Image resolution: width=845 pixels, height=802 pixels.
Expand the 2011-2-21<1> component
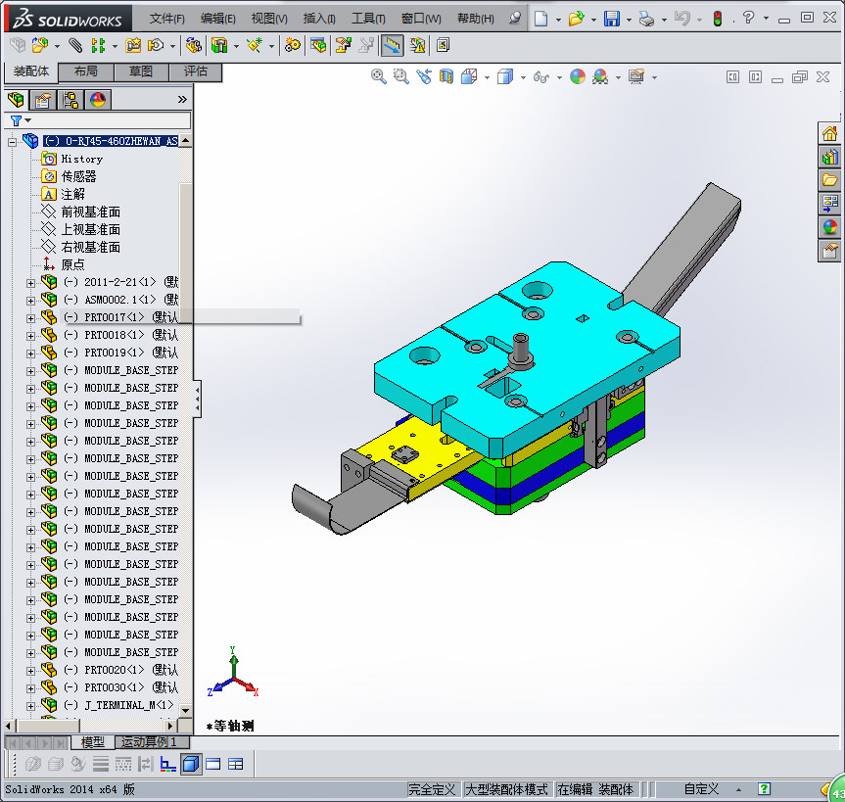[30, 282]
